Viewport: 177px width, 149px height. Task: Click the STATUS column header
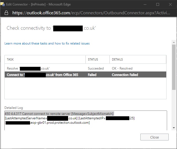[97, 59]
